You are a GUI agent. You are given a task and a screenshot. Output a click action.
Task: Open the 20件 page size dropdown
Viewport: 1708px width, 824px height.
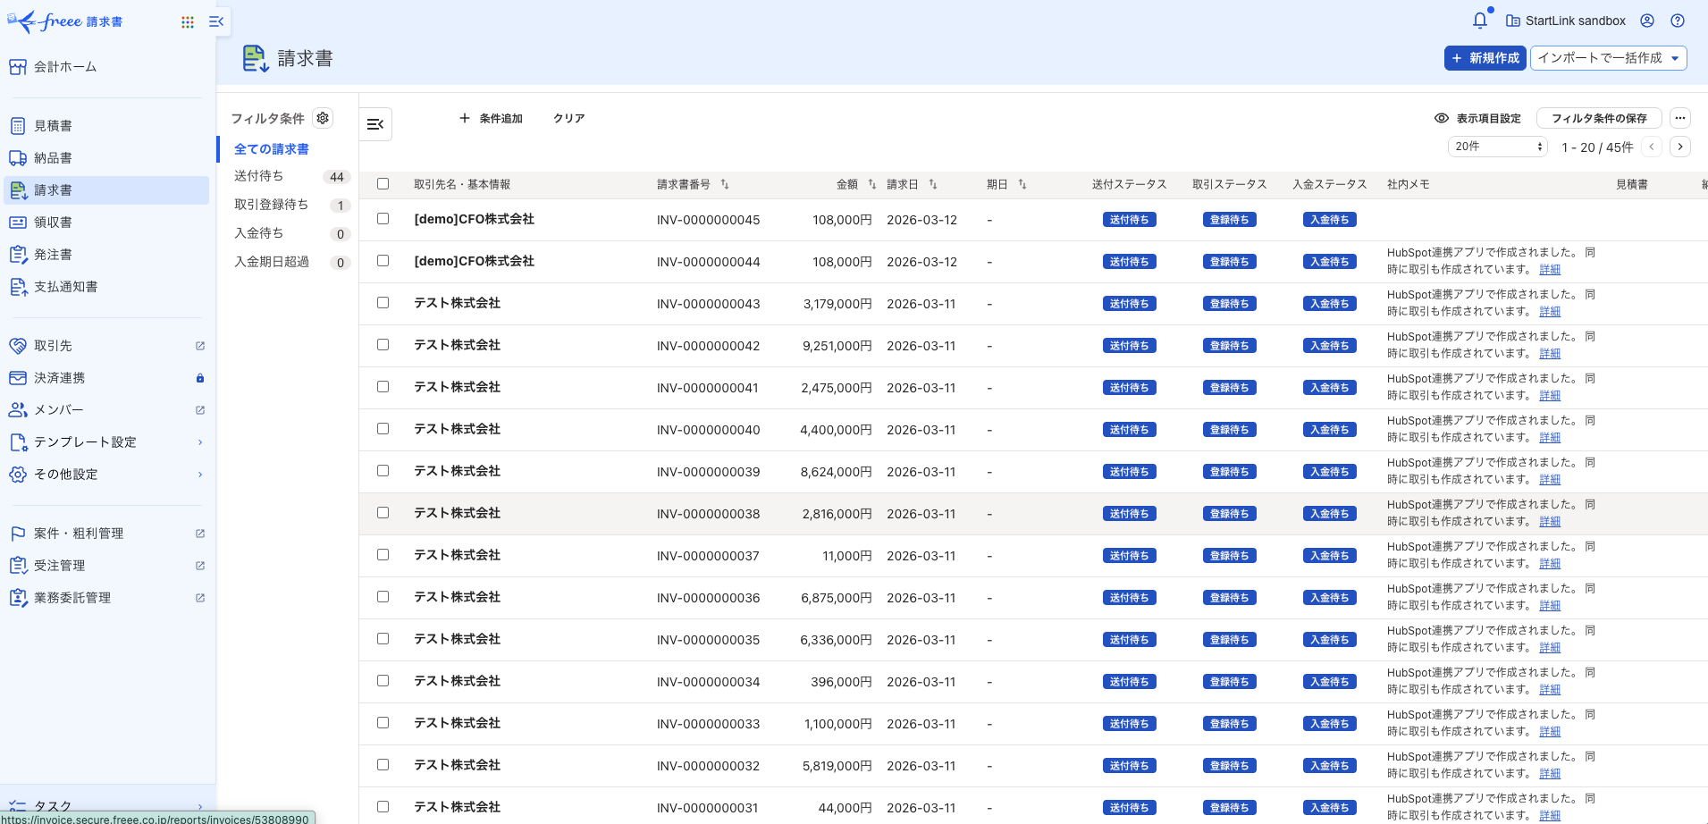(x=1498, y=147)
